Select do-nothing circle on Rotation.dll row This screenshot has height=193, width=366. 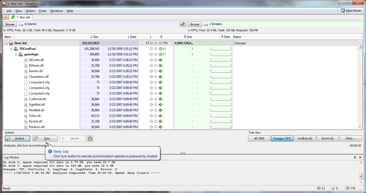pyautogui.click(x=156, y=127)
